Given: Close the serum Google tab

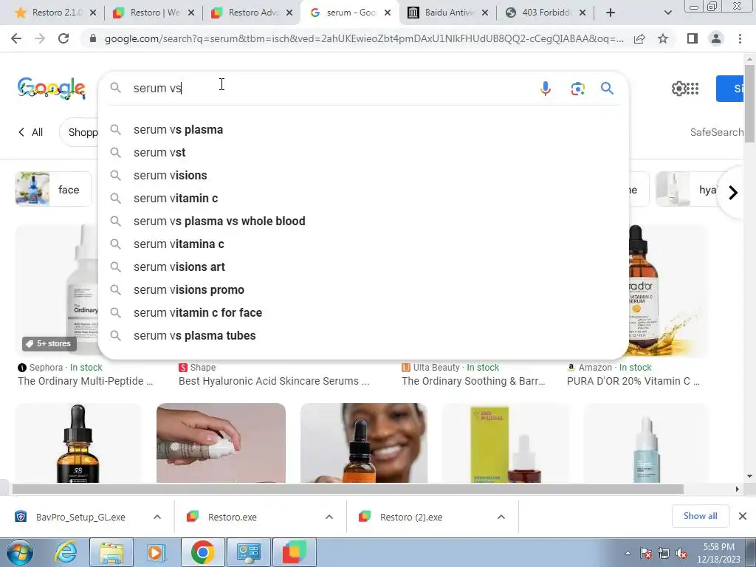Looking at the screenshot, I should coord(387,13).
